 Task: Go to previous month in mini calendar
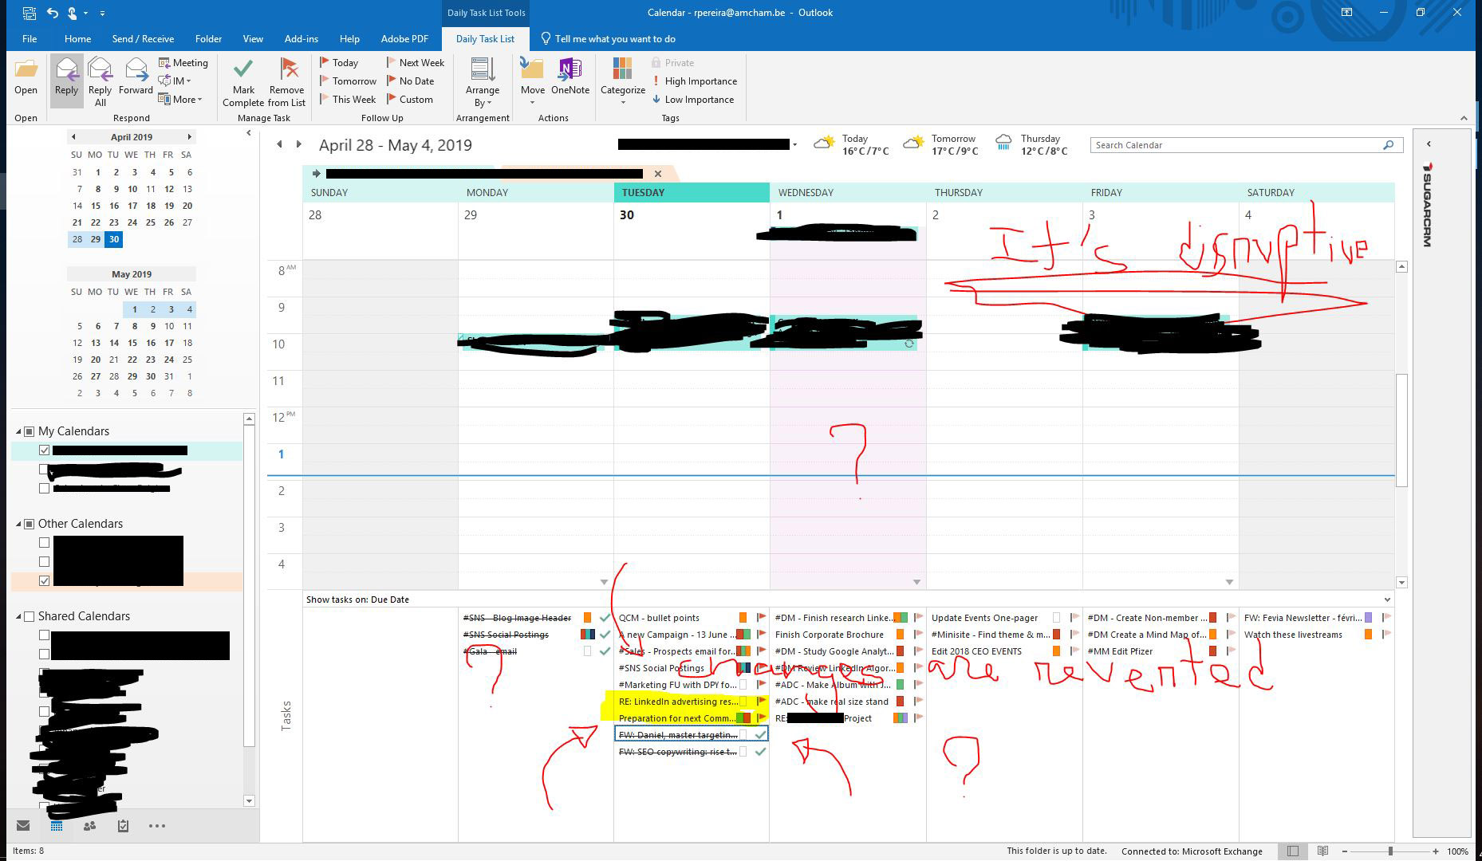coord(73,137)
